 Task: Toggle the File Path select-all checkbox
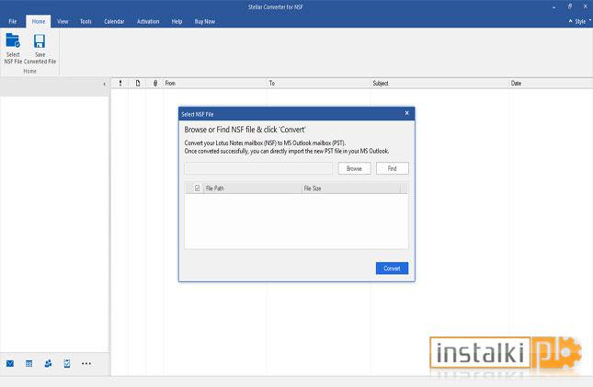coord(197,188)
